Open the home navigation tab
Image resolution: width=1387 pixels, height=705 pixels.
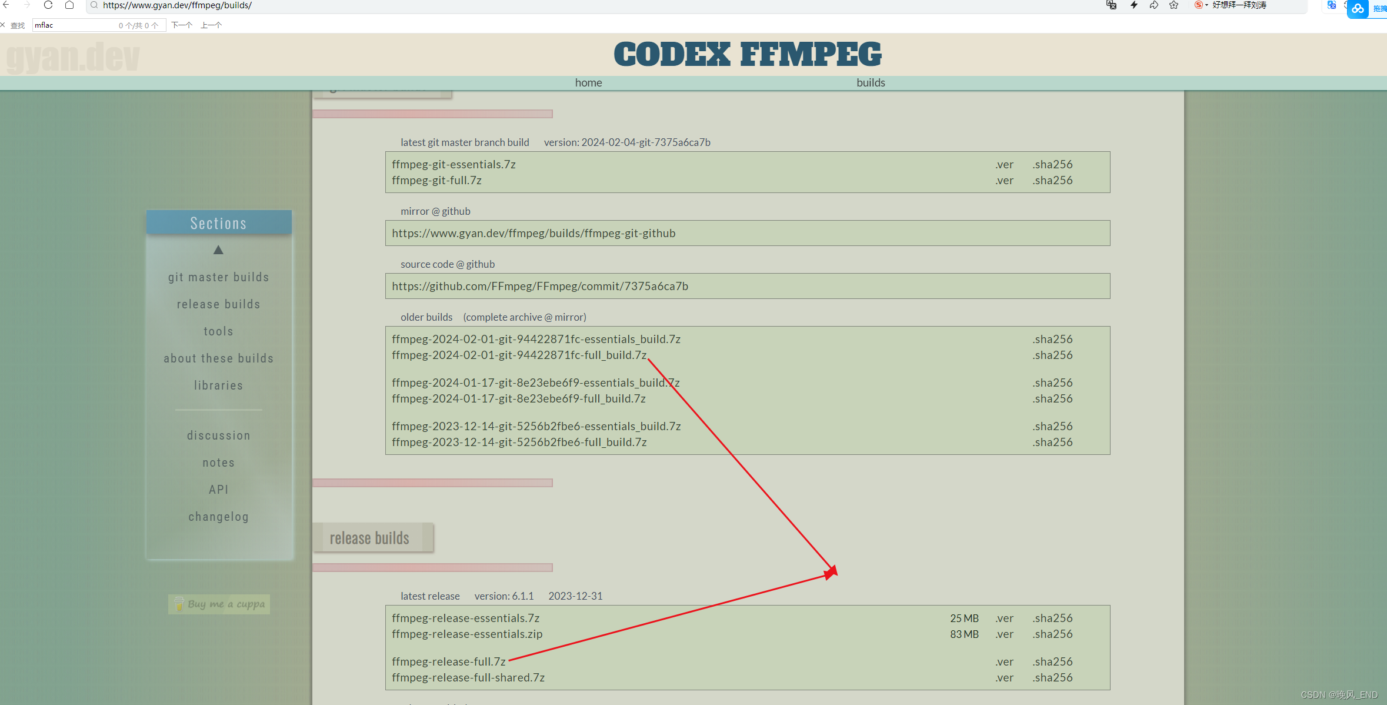click(x=588, y=82)
